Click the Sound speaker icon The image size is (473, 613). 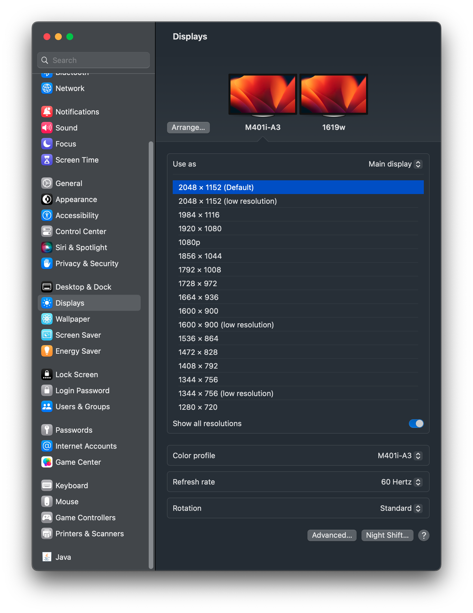point(47,128)
